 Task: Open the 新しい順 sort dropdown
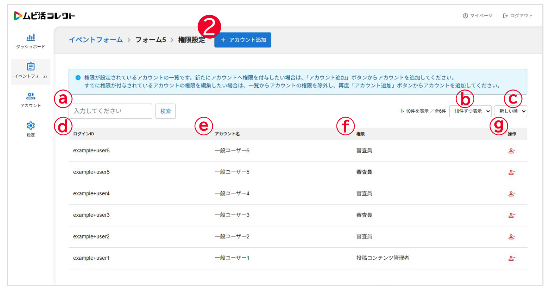511,111
